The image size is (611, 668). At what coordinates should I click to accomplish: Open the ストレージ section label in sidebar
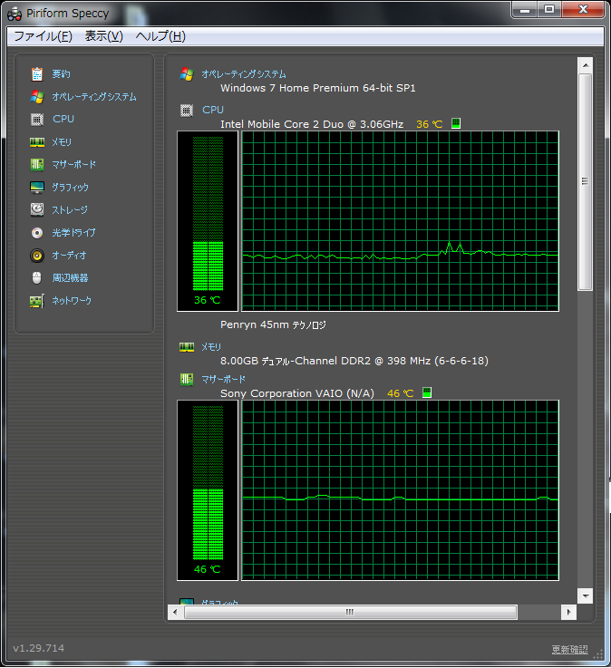tap(70, 210)
